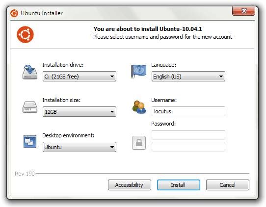The image size is (266, 207).
Task: Click the language flag icon
Action: (x=138, y=72)
